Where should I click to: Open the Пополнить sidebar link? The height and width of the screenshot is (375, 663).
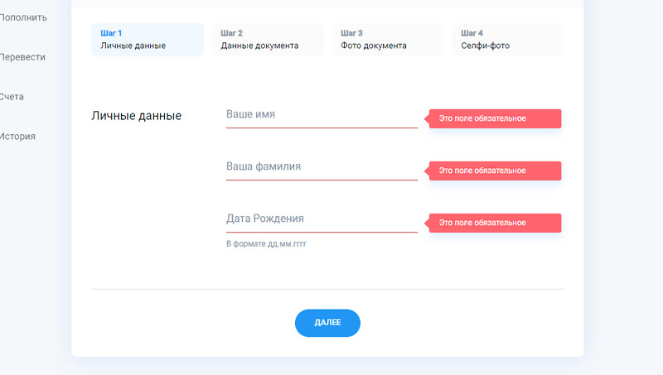tap(23, 17)
